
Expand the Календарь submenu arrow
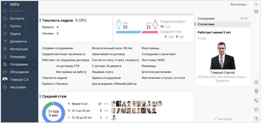click(34, 57)
